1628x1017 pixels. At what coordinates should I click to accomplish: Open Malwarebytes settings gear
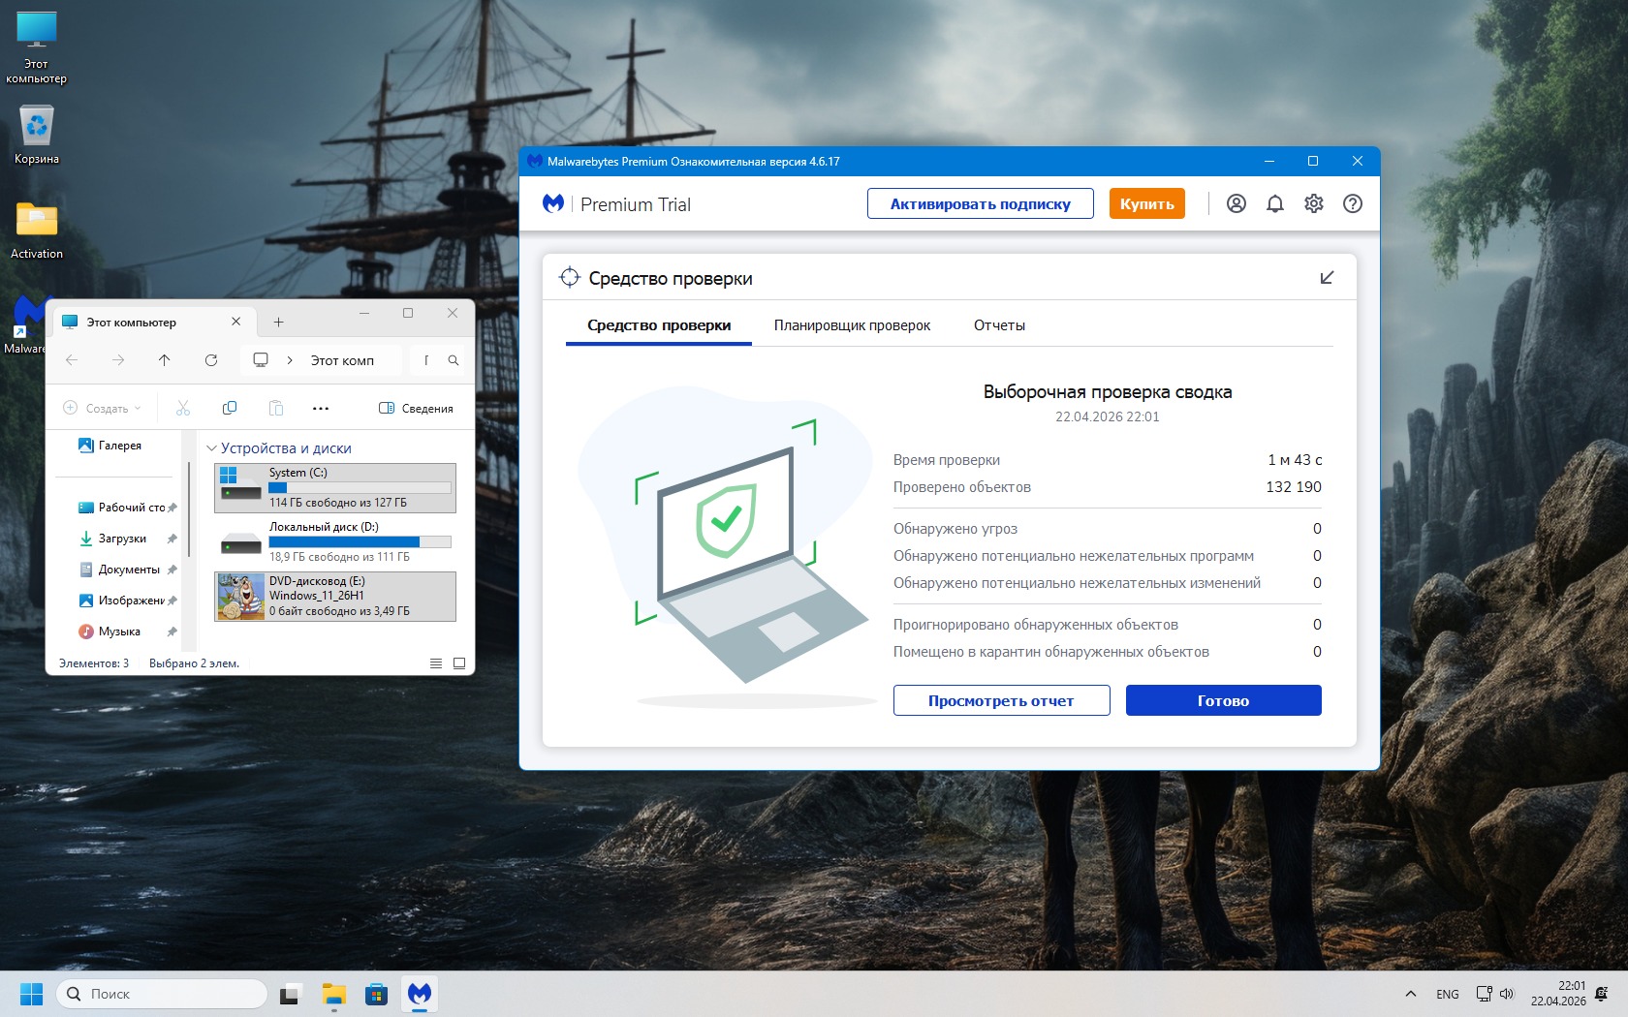pyautogui.click(x=1313, y=203)
